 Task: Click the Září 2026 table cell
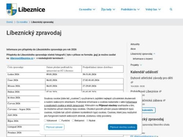pos(23,116)
